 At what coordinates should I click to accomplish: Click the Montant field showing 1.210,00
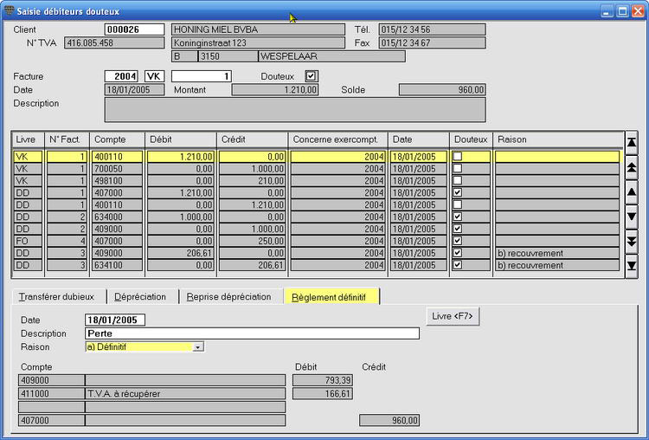point(275,90)
